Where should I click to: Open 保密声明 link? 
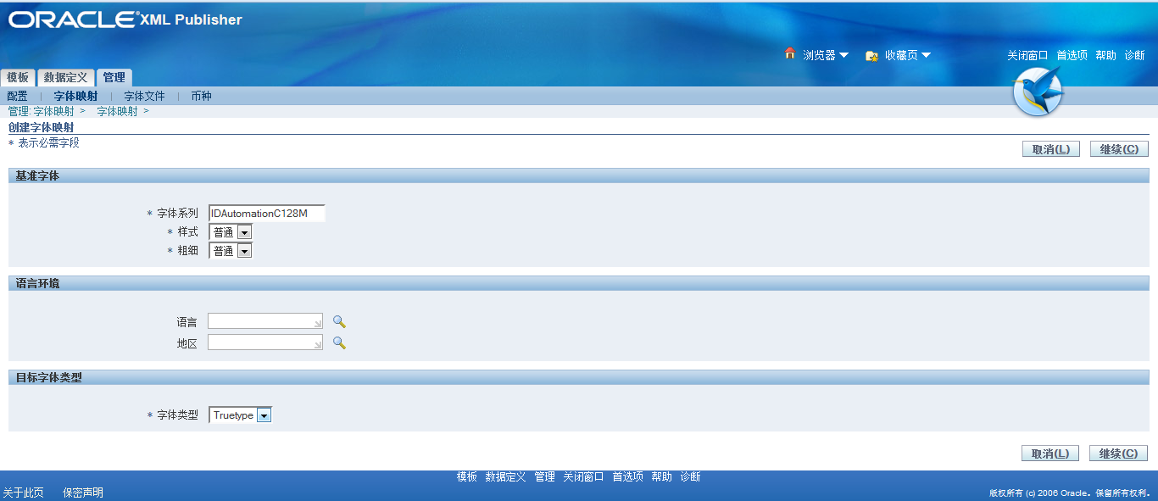click(x=83, y=493)
